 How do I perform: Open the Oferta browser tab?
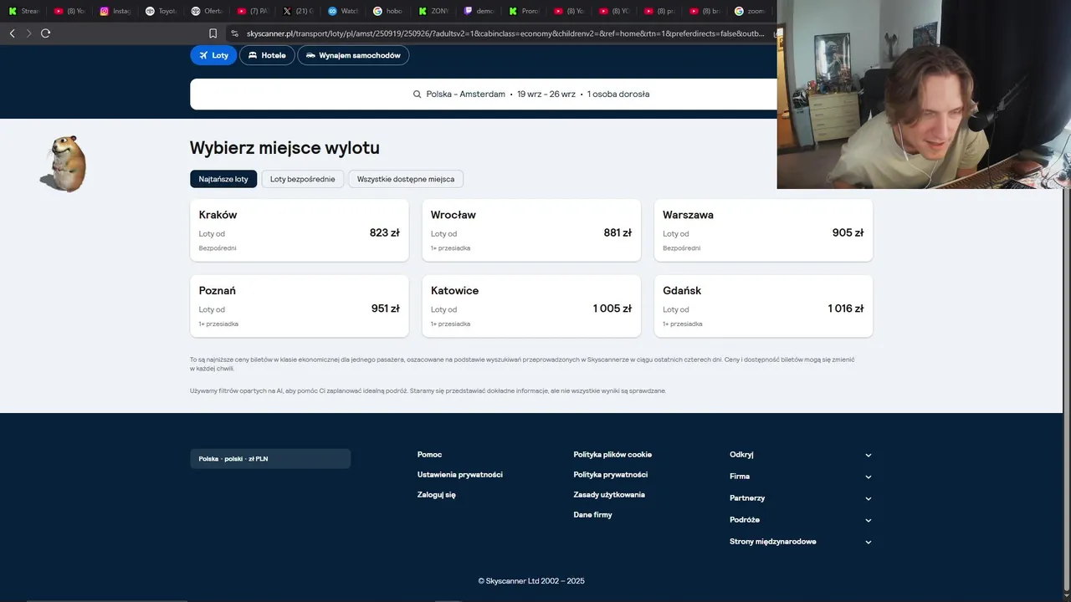tap(206, 11)
